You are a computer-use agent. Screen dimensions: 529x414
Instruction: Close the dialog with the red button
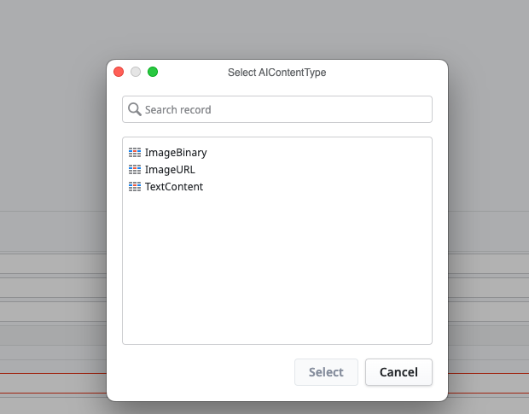(119, 73)
